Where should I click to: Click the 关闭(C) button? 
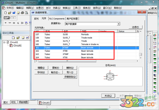click(108, 96)
